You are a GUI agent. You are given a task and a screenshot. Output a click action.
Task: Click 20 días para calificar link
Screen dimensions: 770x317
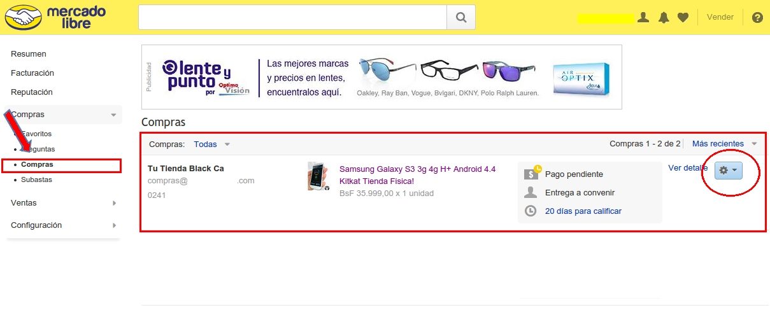pos(583,211)
